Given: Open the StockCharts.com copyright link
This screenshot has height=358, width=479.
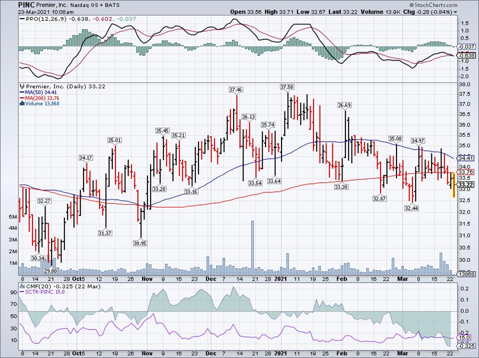Looking at the screenshot, I should click(x=434, y=5).
